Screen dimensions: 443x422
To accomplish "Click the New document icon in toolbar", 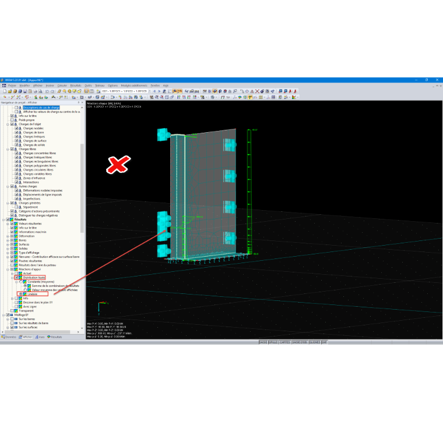I will 5,91.
